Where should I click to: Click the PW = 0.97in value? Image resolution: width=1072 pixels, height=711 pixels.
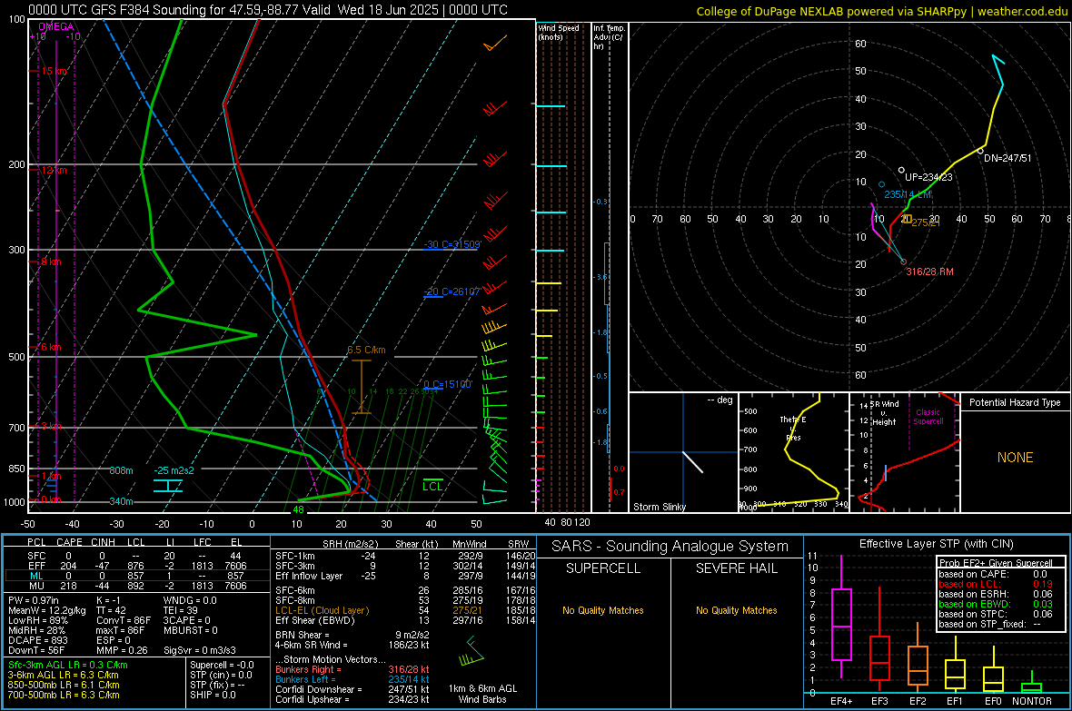(x=34, y=600)
